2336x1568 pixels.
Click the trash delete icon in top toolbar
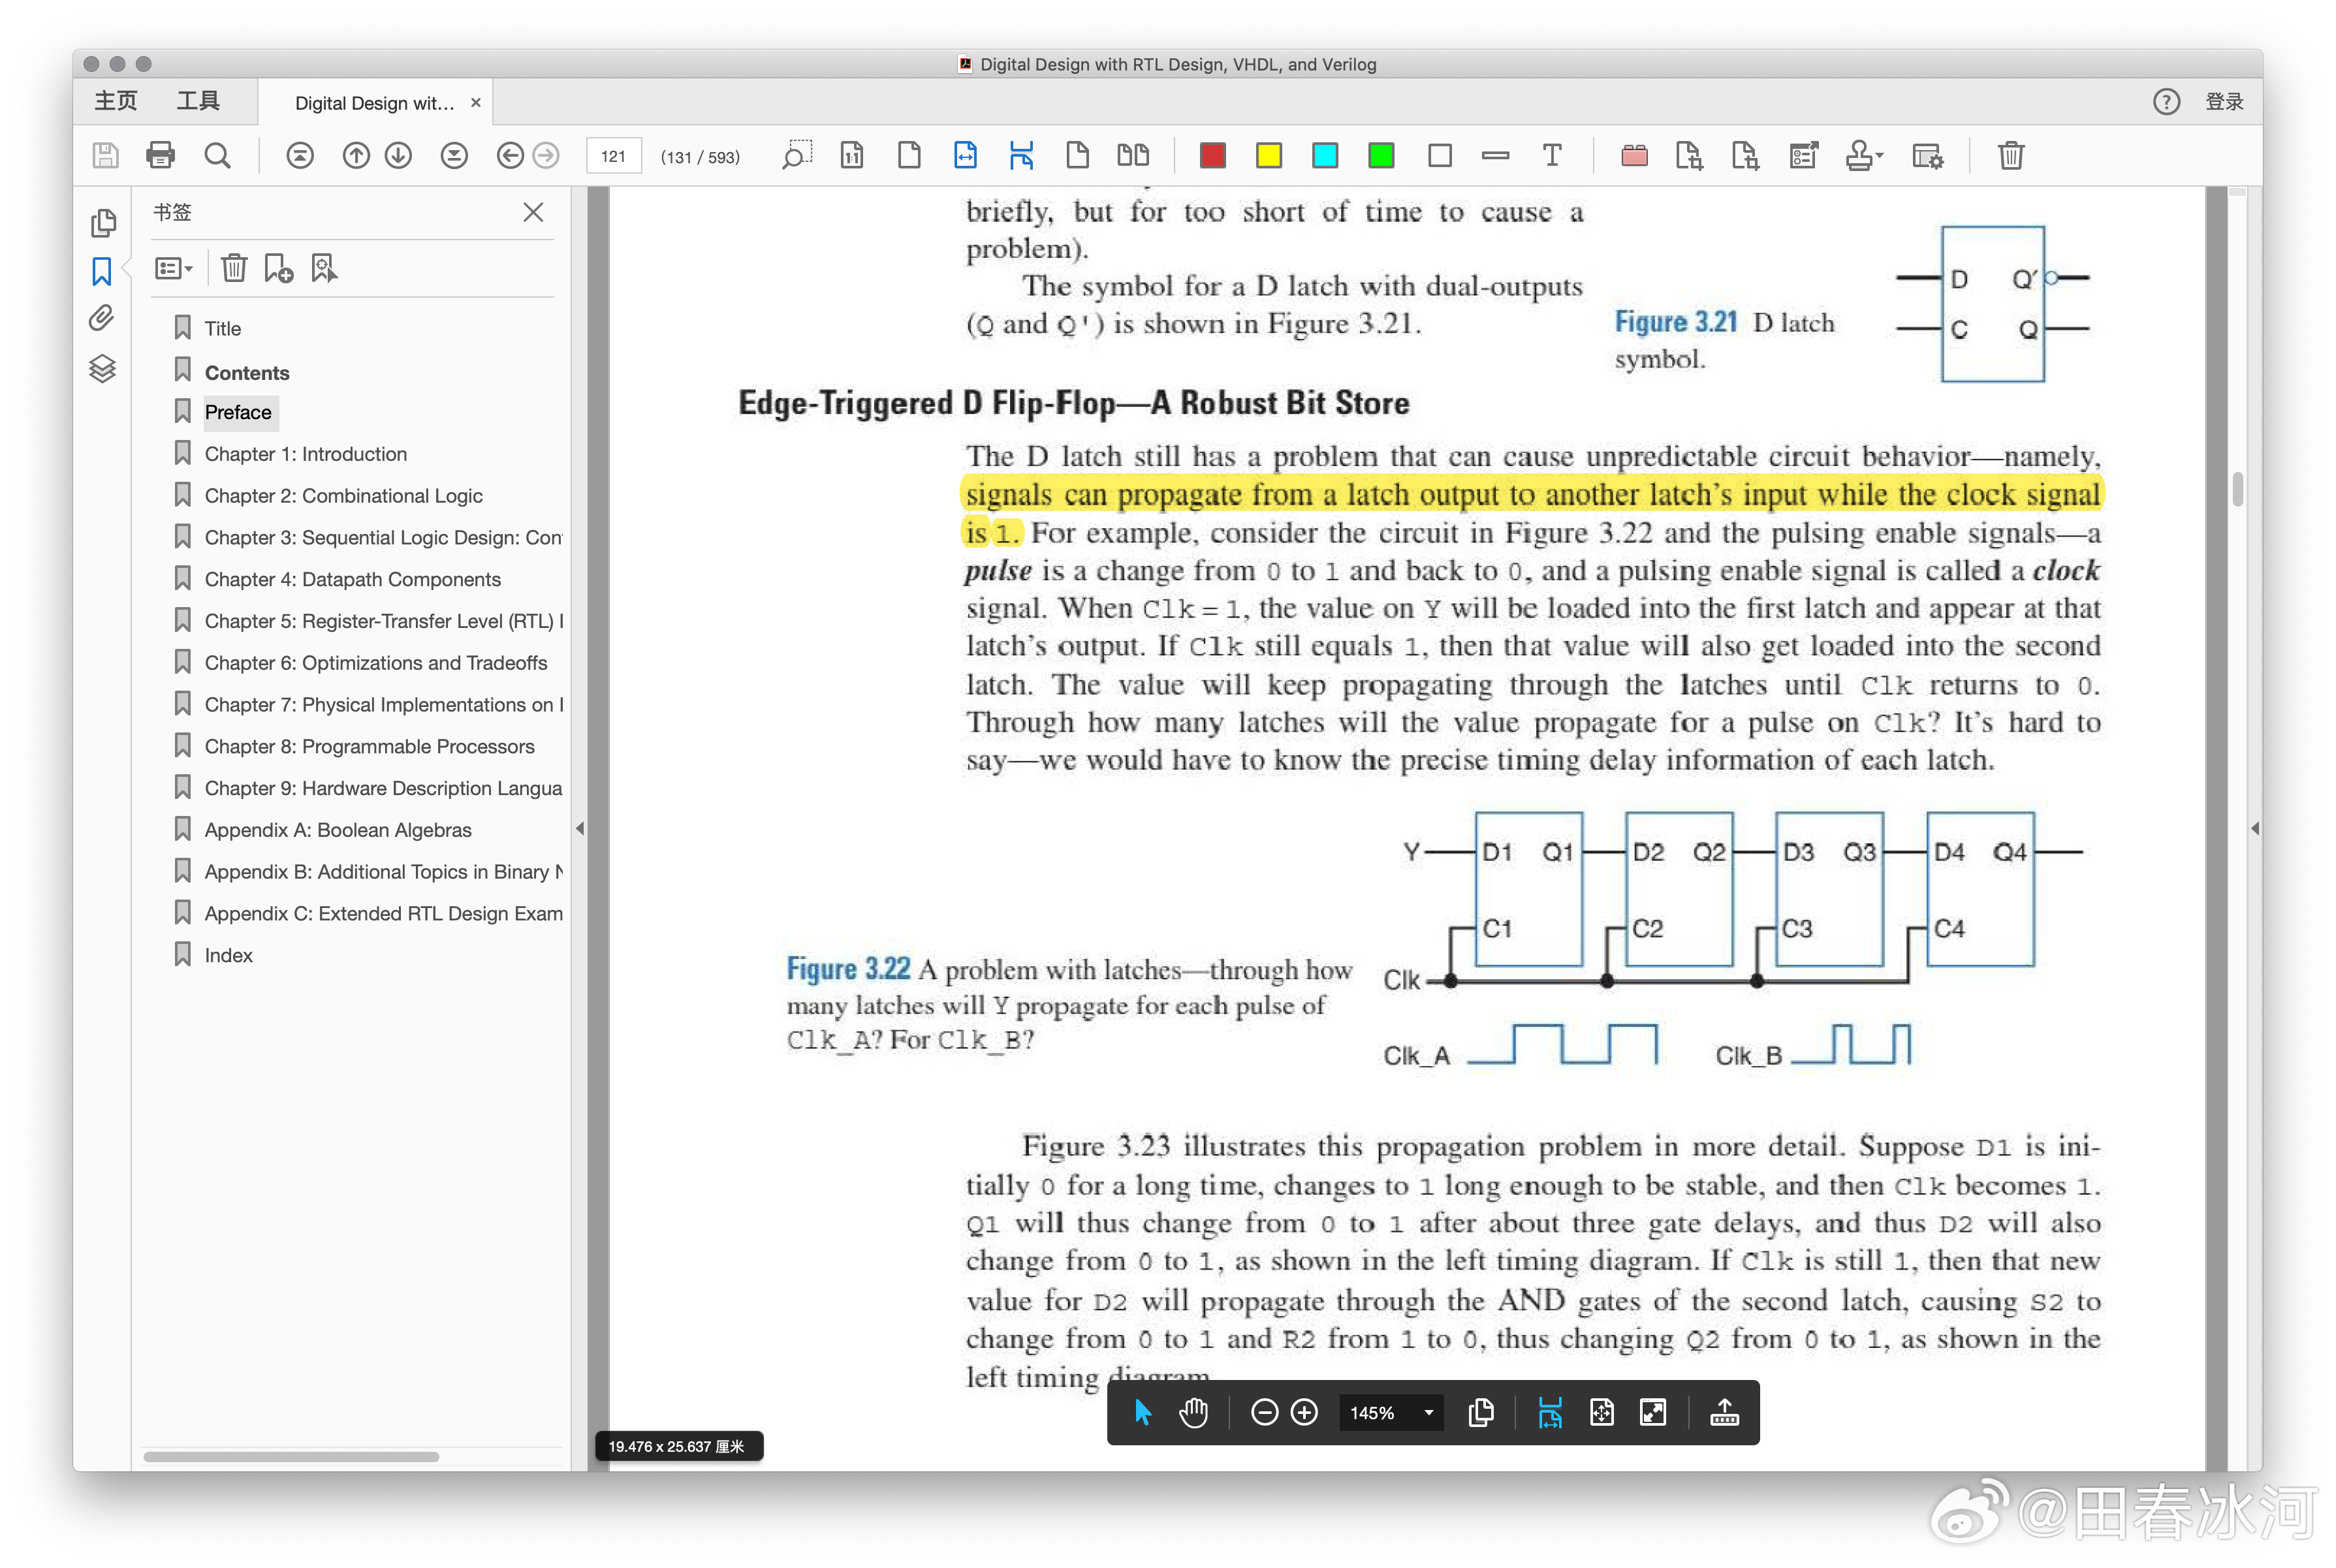pos(2010,156)
